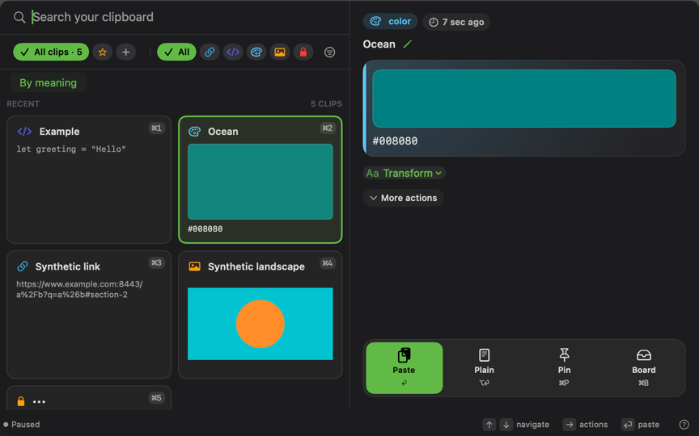Click the up arrow navigate key

(x=489, y=425)
